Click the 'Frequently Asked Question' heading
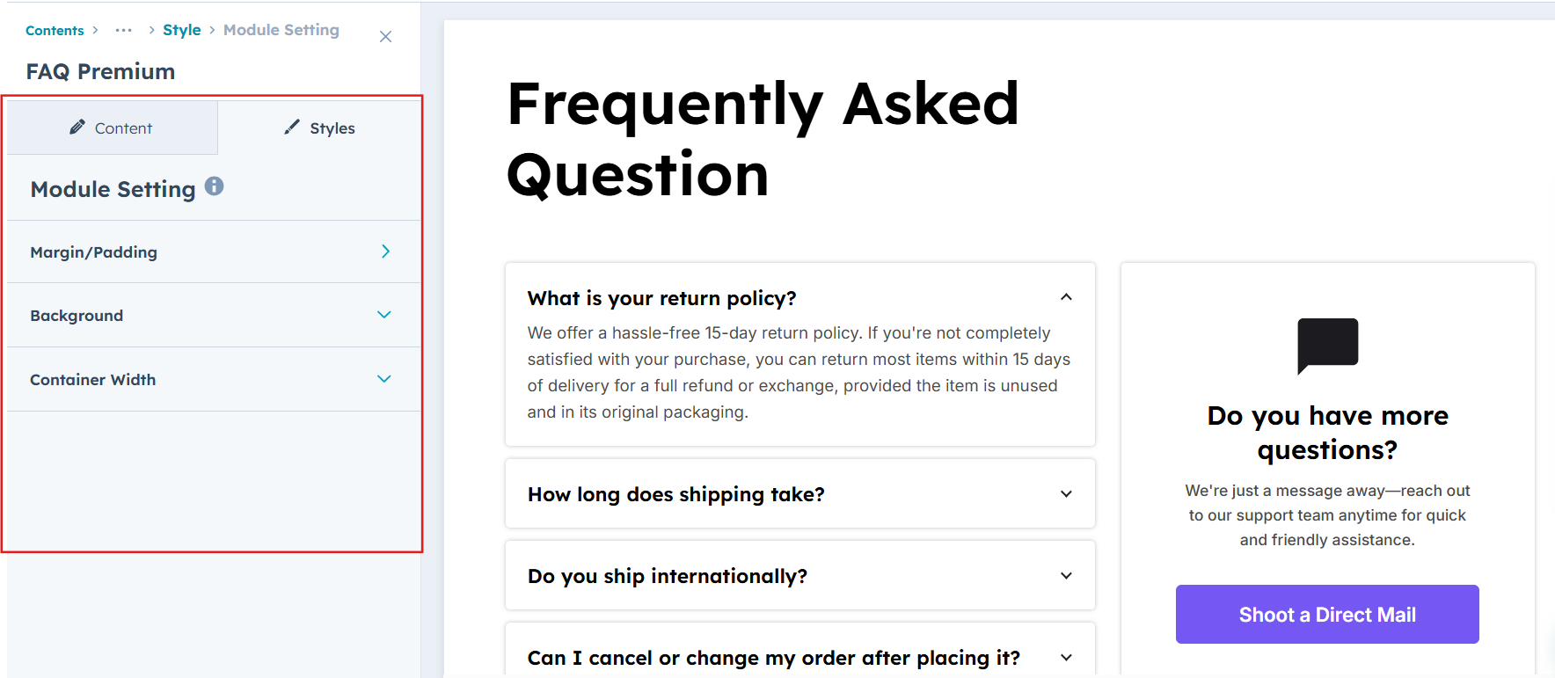Viewport: 1555px width, 678px height. tap(763, 139)
